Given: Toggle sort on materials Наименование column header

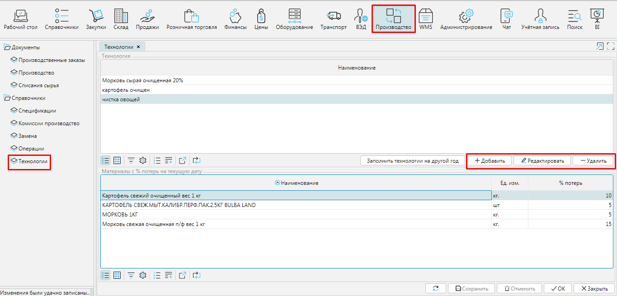Looking at the screenshot, I should click(296, 183).
